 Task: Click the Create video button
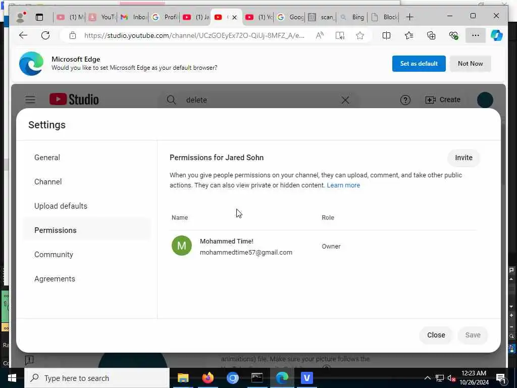[x=443, y=100]
